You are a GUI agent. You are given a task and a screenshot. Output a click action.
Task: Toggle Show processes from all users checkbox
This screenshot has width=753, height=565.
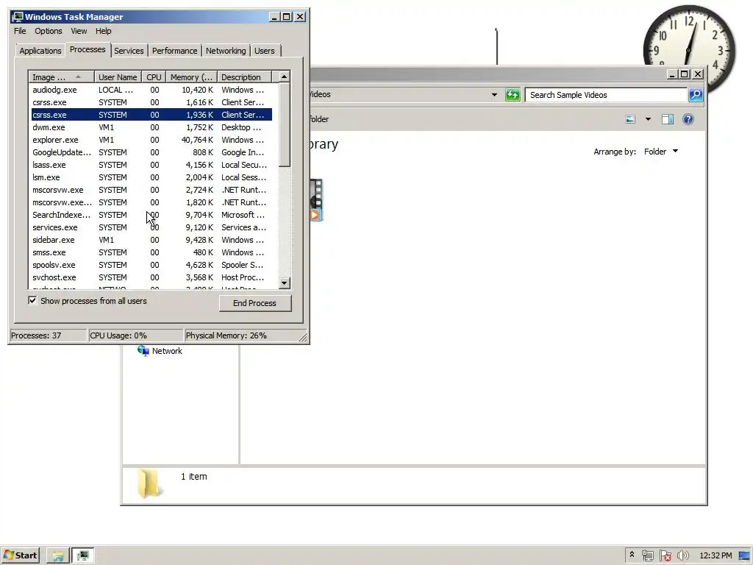(x=32, y=301)
